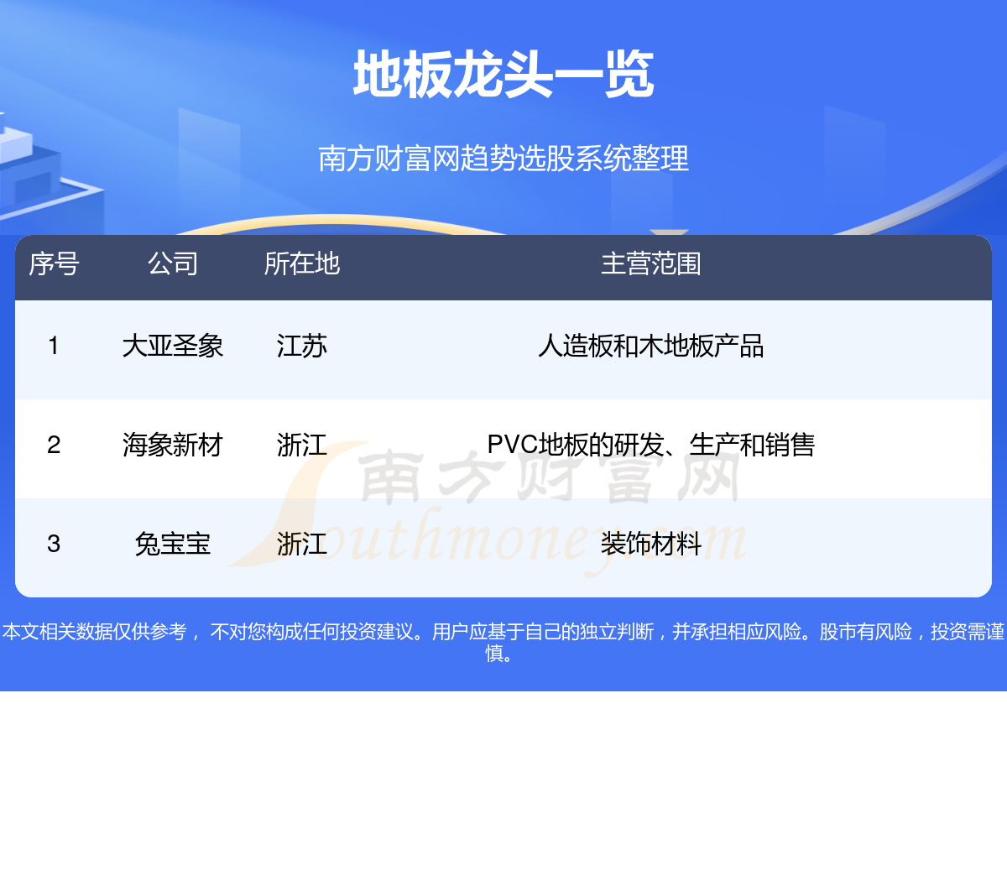Select row number 1 cell
The image size is (1007, 881).
54,346
